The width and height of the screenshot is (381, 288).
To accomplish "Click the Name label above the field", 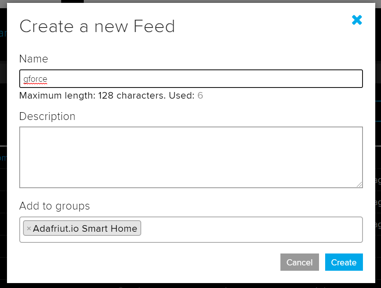I will [x=34, y=59].
